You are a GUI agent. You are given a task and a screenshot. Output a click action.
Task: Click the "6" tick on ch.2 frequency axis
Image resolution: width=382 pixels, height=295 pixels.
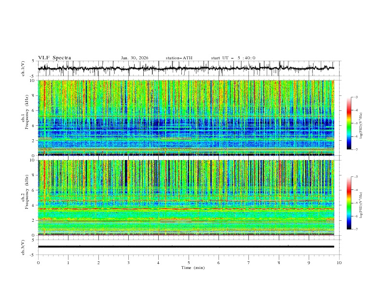[x=34, y=190]
